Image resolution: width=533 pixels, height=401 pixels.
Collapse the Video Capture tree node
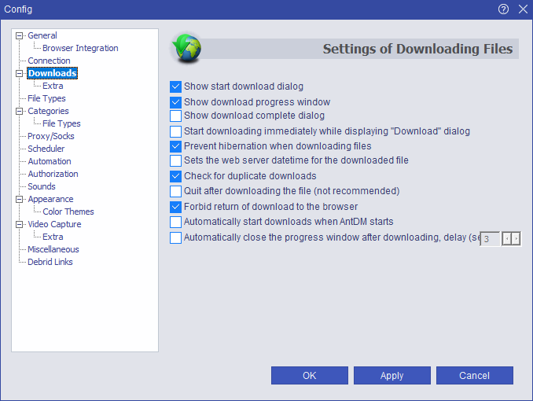pyautogui.click(x=20, y=224)
